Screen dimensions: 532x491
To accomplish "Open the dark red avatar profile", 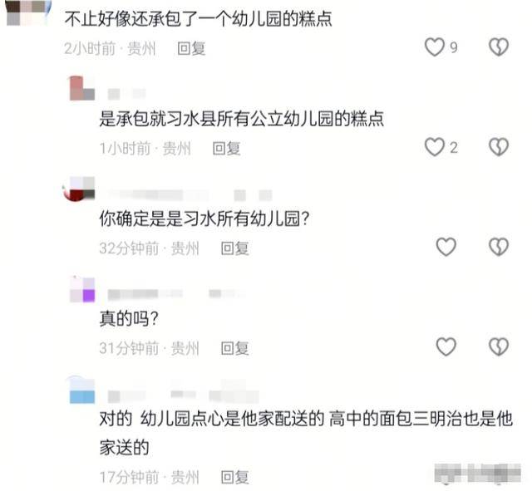I will click(79, 189).
